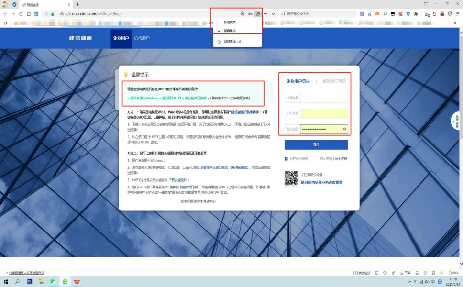Expand the address bar history dropdown arrow
Image resolution: width=463 pixels, height=287 pixels.
[x=274, y=14]
